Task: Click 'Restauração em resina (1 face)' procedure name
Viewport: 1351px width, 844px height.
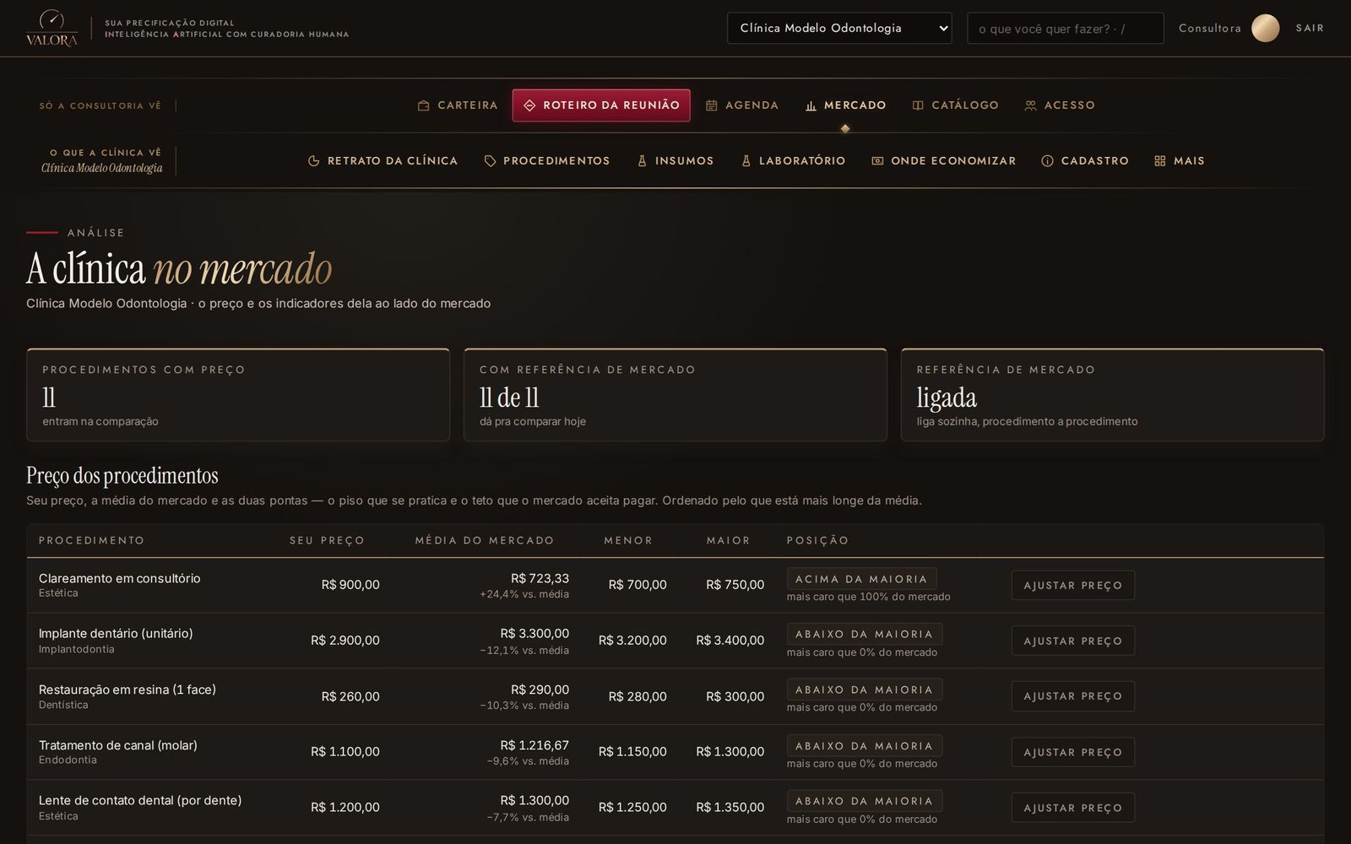Action: click(128, 690)
